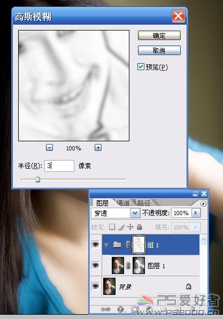Click the lock icon on the 背景 layer
This screenshot has height=319, width=223.
click(x=188, y=286)
